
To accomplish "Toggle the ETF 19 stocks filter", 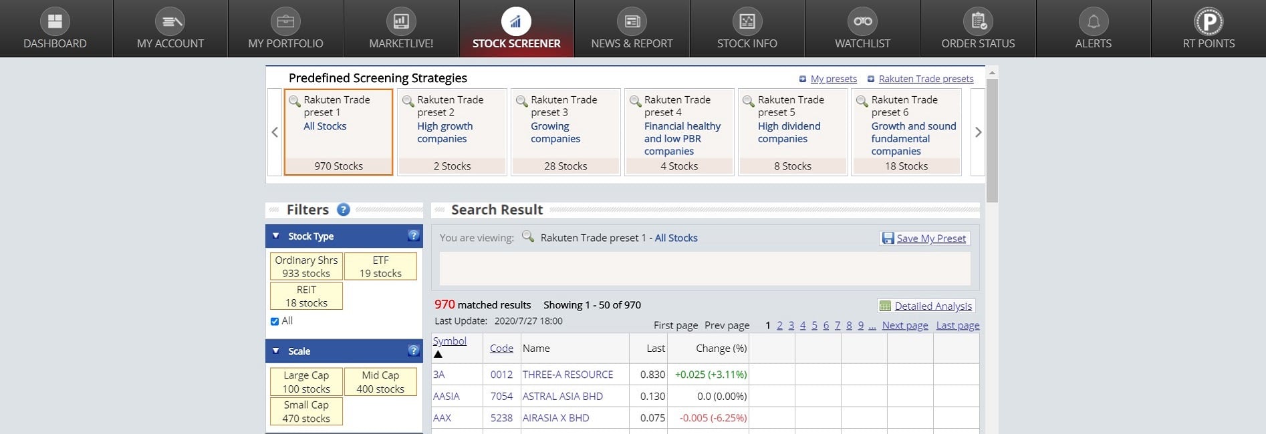I will pyautogui.click(x=380, y=266).
